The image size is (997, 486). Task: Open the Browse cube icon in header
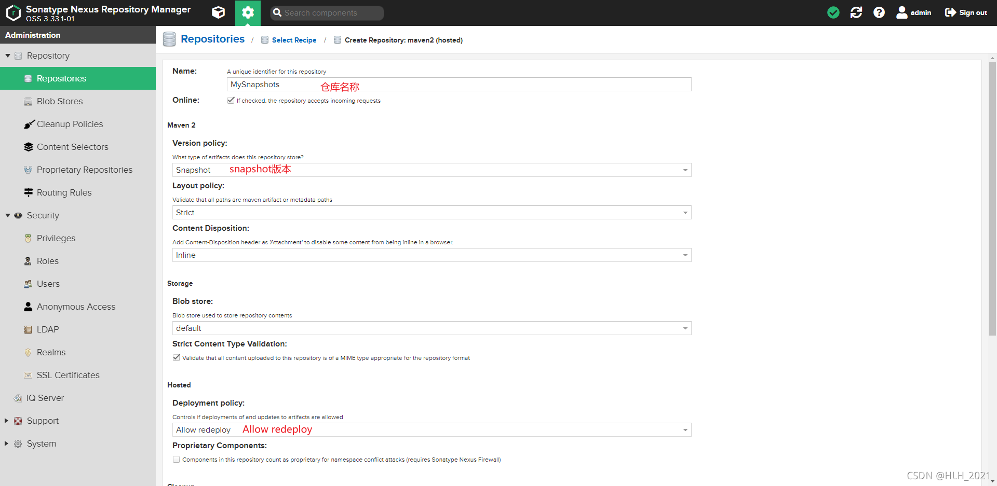219,12
